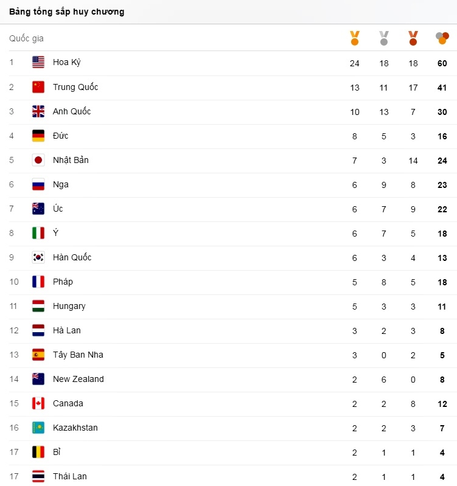
Task: Click the silver medal column icon
Action: pos(384,38)
